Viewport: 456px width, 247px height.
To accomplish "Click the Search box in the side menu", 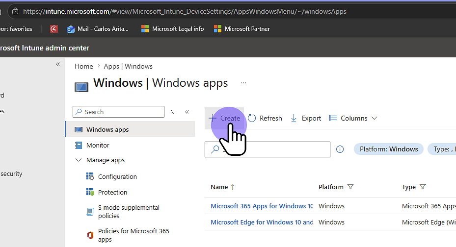I will 118,112.
